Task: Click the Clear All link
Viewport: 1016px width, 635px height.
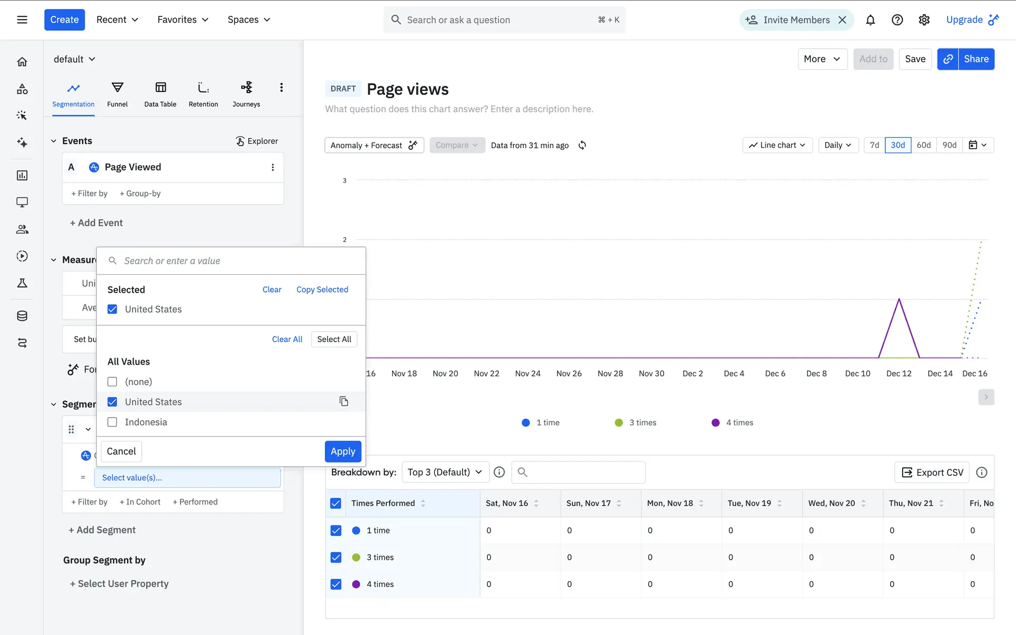Action: tap(287, 339)
